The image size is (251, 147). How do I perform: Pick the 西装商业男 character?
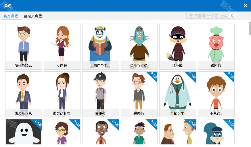[x=24, y=94]
